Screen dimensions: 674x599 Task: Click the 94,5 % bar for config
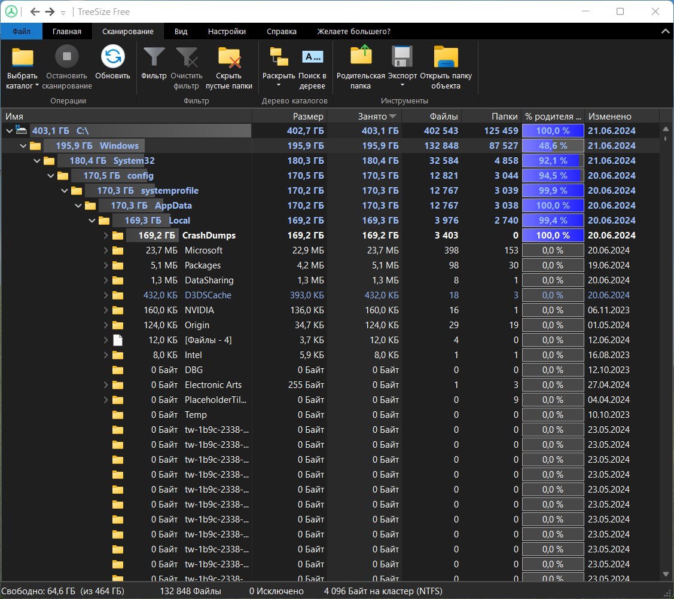(553, 176)
